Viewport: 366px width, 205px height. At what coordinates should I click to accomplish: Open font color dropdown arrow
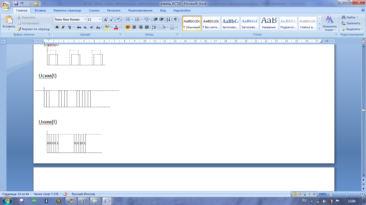click(120, 27)
